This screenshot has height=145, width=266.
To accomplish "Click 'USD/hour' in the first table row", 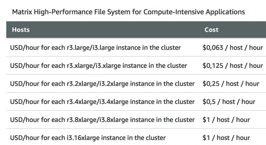I will pos(25,48).
